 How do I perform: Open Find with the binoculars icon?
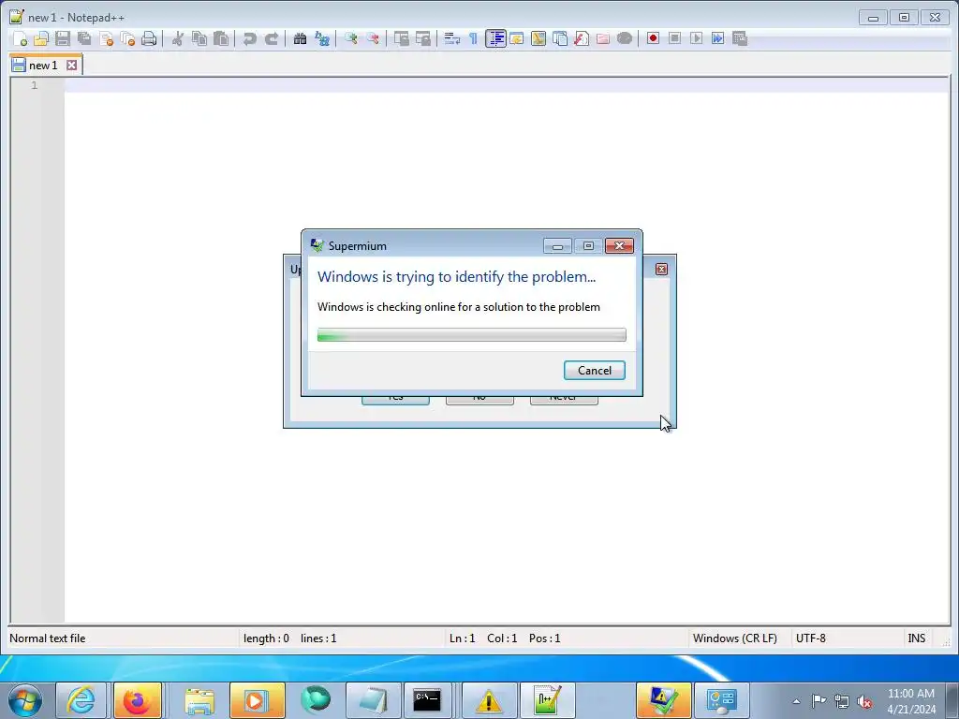[300, 38]
